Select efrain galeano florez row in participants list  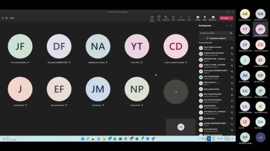coord(216,89)
